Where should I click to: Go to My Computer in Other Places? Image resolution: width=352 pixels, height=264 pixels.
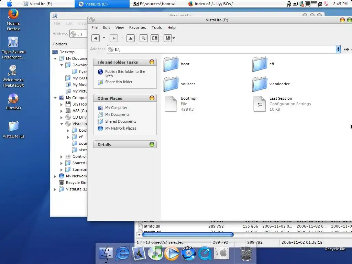[116, 108]
